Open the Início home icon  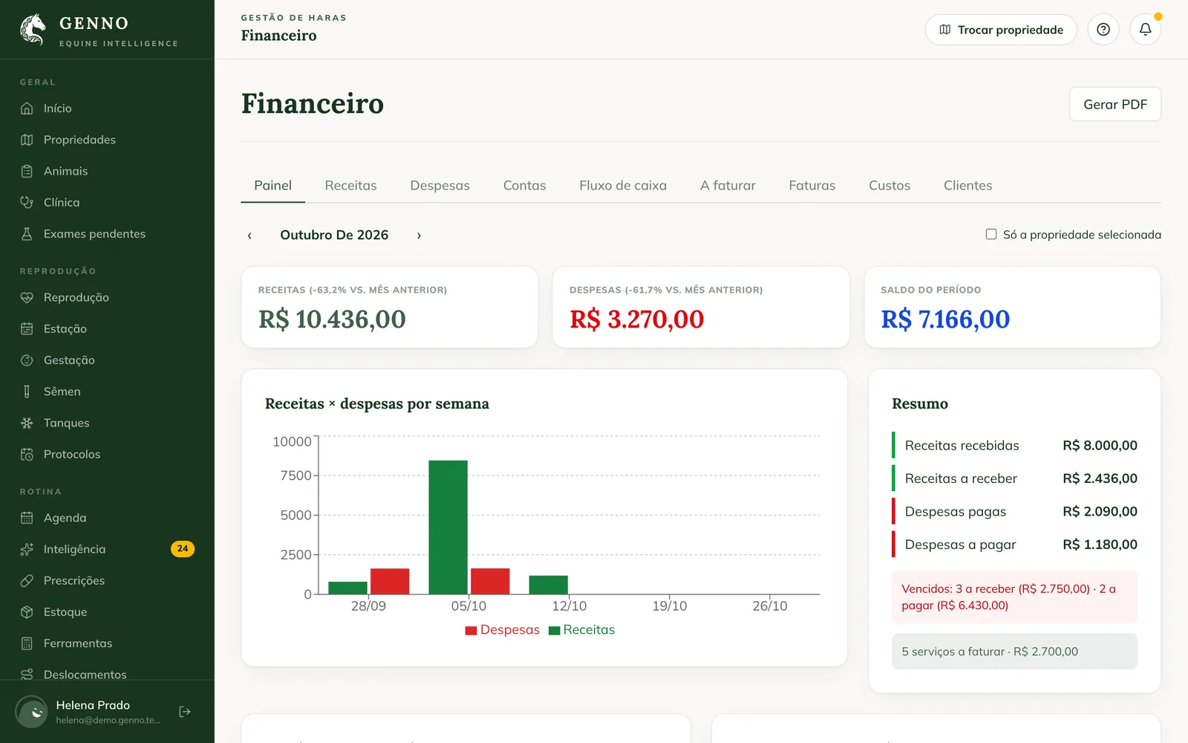(x=27, y=108)
